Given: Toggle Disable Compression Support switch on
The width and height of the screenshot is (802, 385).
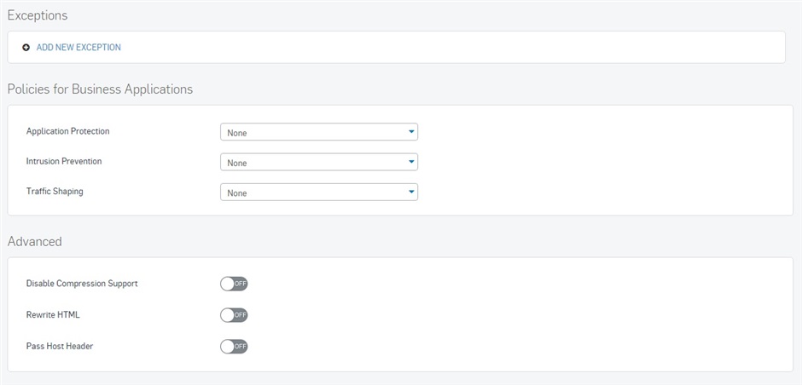Looking at the screenshot, I should 234,284.
